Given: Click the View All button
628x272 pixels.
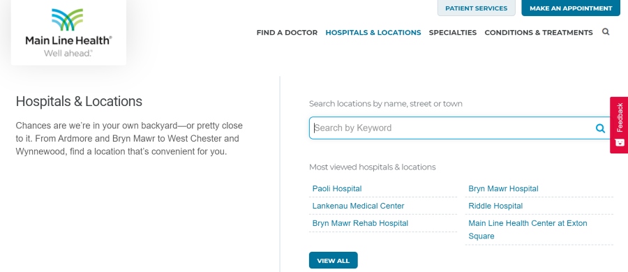Looking at the screenshot, I should [334, 260].
